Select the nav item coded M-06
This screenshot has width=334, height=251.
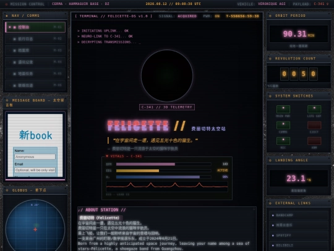tap(35, 86)
